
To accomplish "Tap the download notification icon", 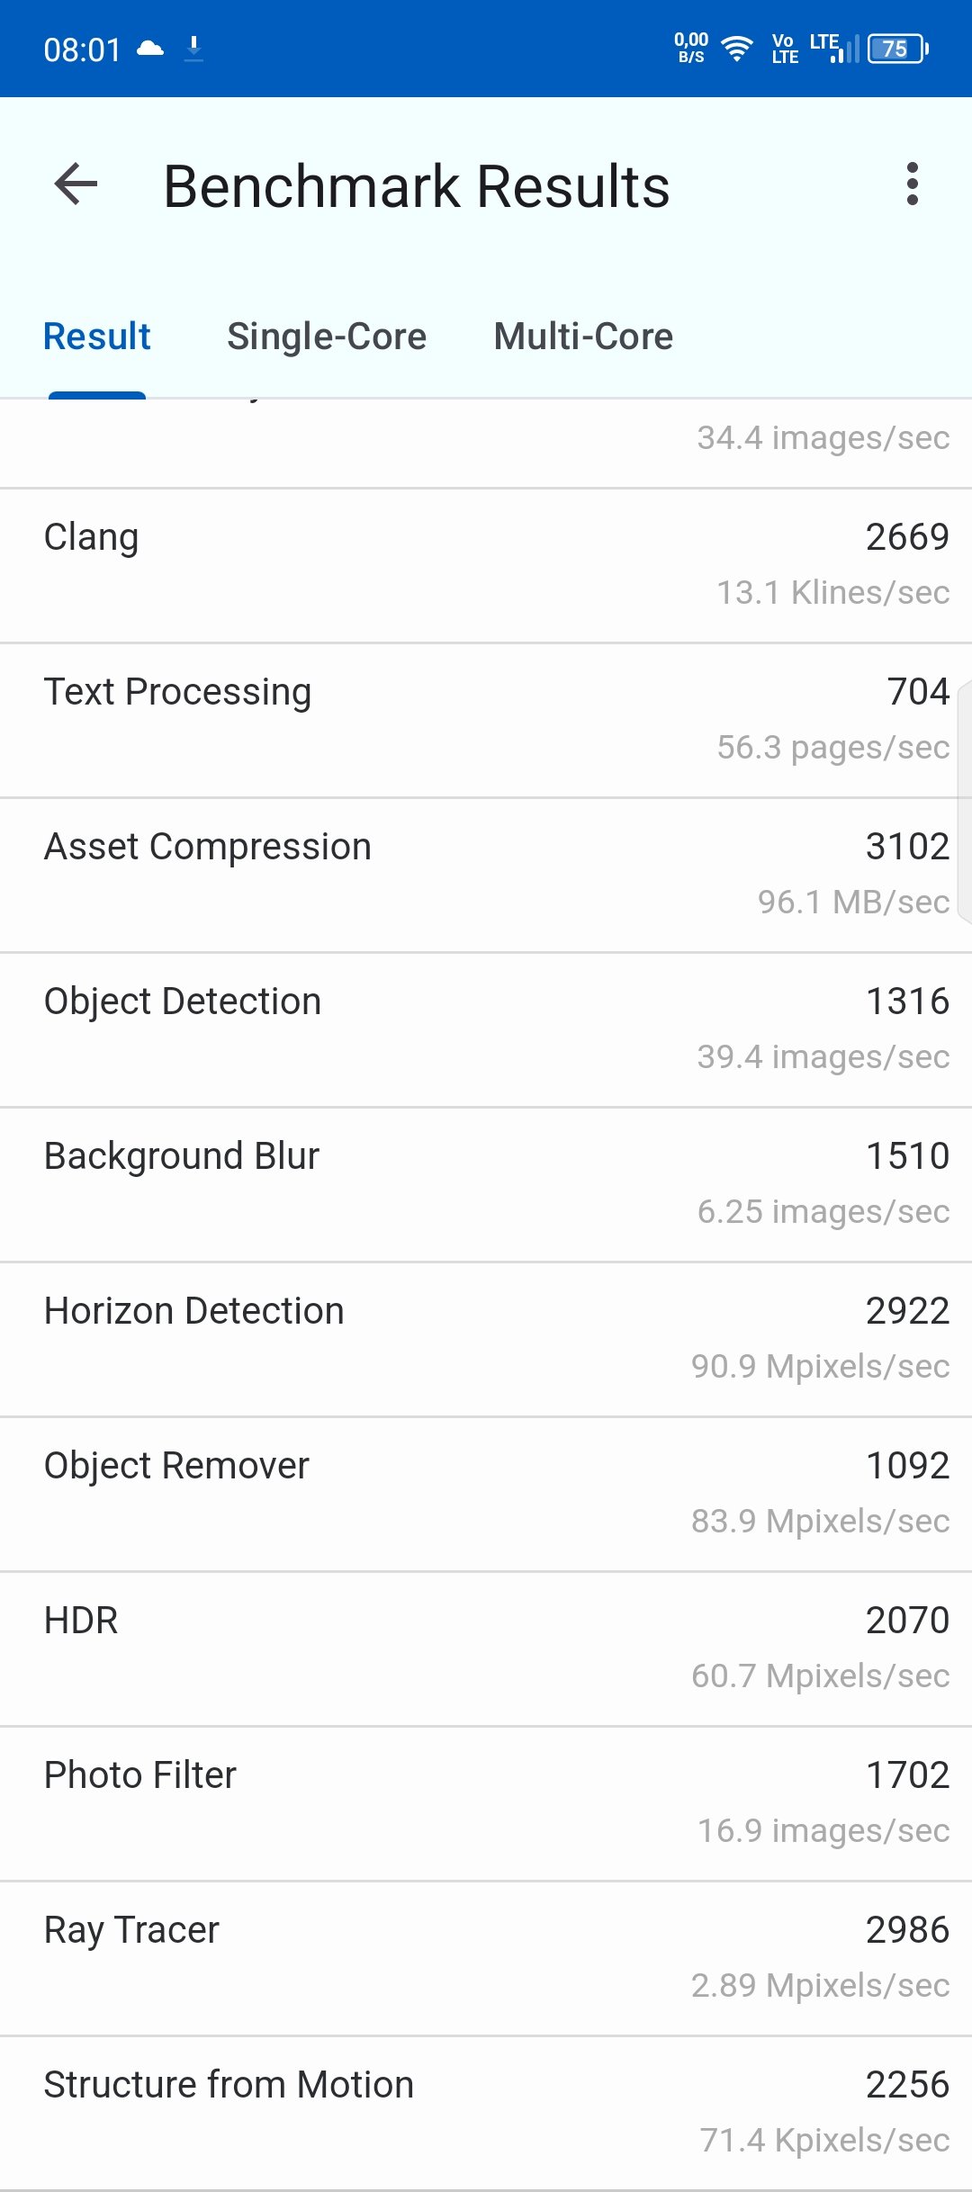I will point(193,48).
